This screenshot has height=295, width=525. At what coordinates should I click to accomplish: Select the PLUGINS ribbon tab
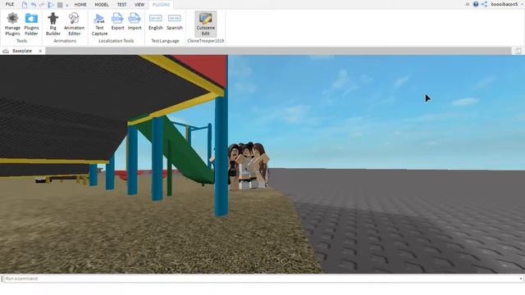pos(161,5)
